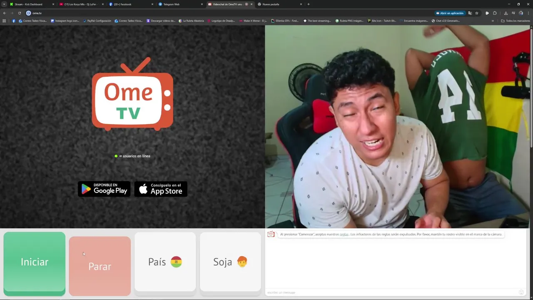Click the OmeTV avatar icon in chat
This screenshot has width=533, height=300.
(x=271, y=234)
